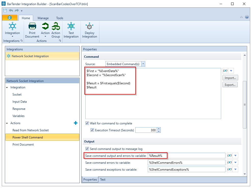Increase execution timeout with up spinner

tap(159, 129)
